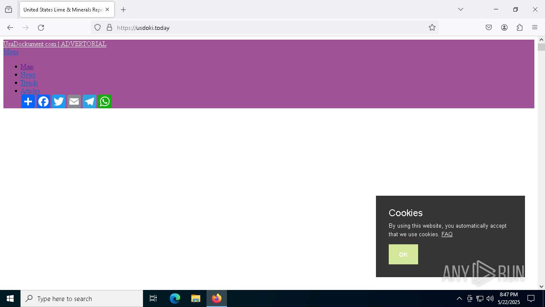
Task: Go to the Main page link
Action: click(x=27, y=67)
